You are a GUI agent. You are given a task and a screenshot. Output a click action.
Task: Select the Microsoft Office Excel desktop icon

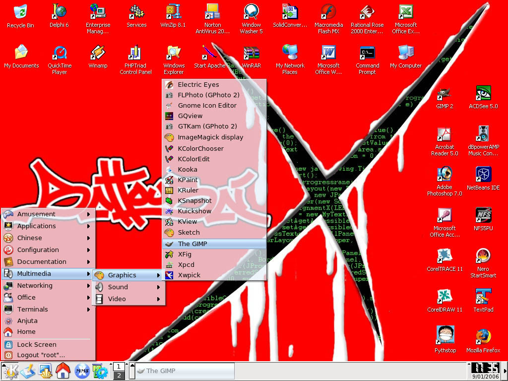pyautogui.click(x=406, y=19)
